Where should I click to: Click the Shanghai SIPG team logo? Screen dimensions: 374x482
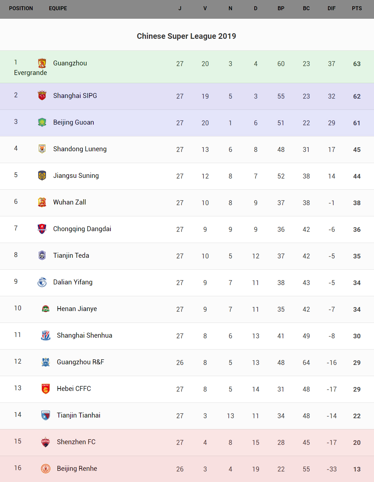42,95
